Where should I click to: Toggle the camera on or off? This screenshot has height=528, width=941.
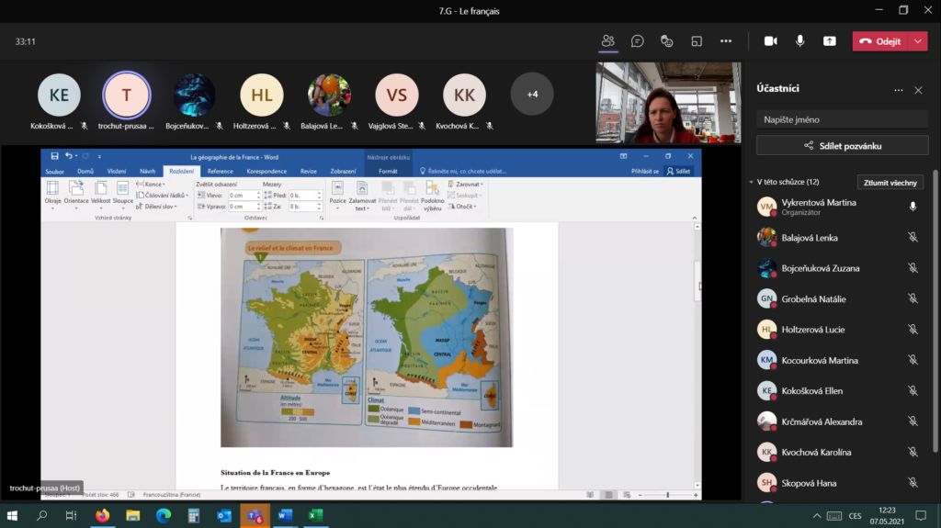point(771,41)
